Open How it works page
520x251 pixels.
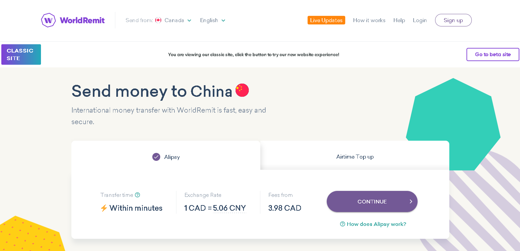click(369, 20)
